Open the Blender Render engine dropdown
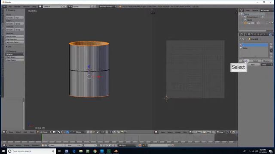 point(107,6)
